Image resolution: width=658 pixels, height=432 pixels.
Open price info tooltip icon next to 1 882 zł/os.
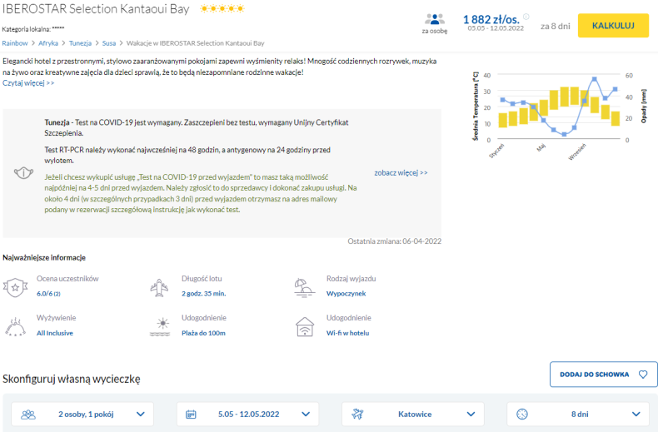click(x=526, y=17)
